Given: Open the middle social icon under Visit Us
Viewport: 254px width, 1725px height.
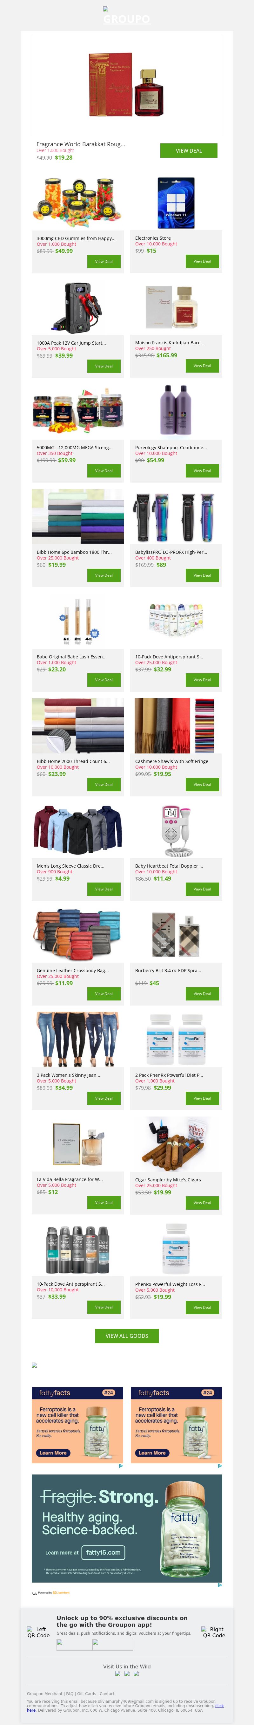Looking at the screenshot, I should click(127, 1673).
